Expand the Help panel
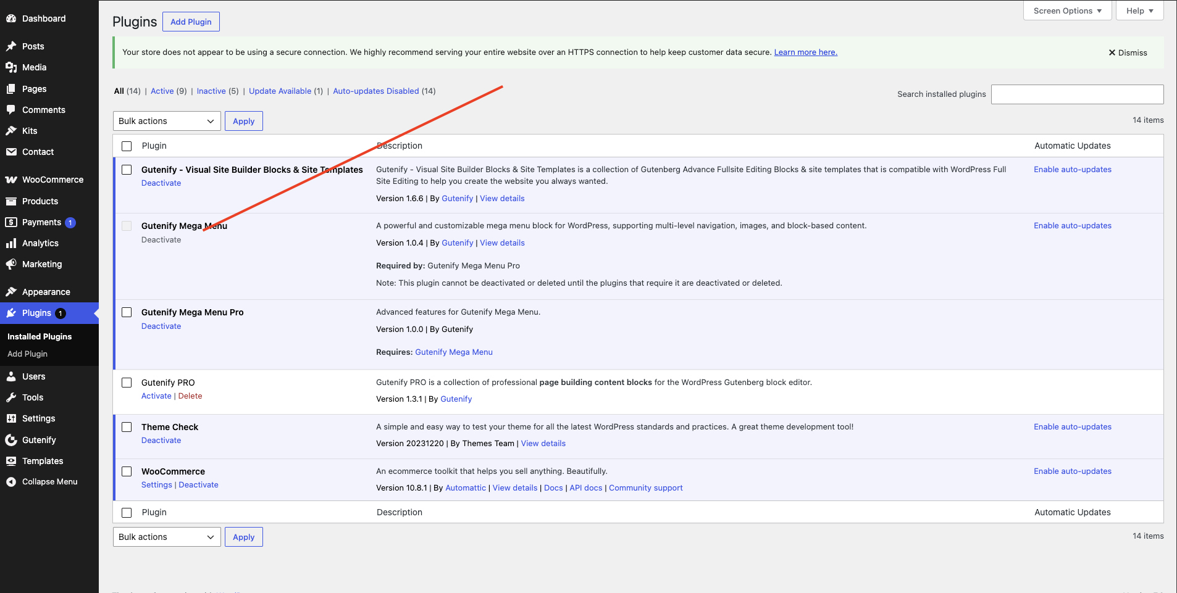Viewport: 1177px width, 593px height. click(x=1139, y=10)
